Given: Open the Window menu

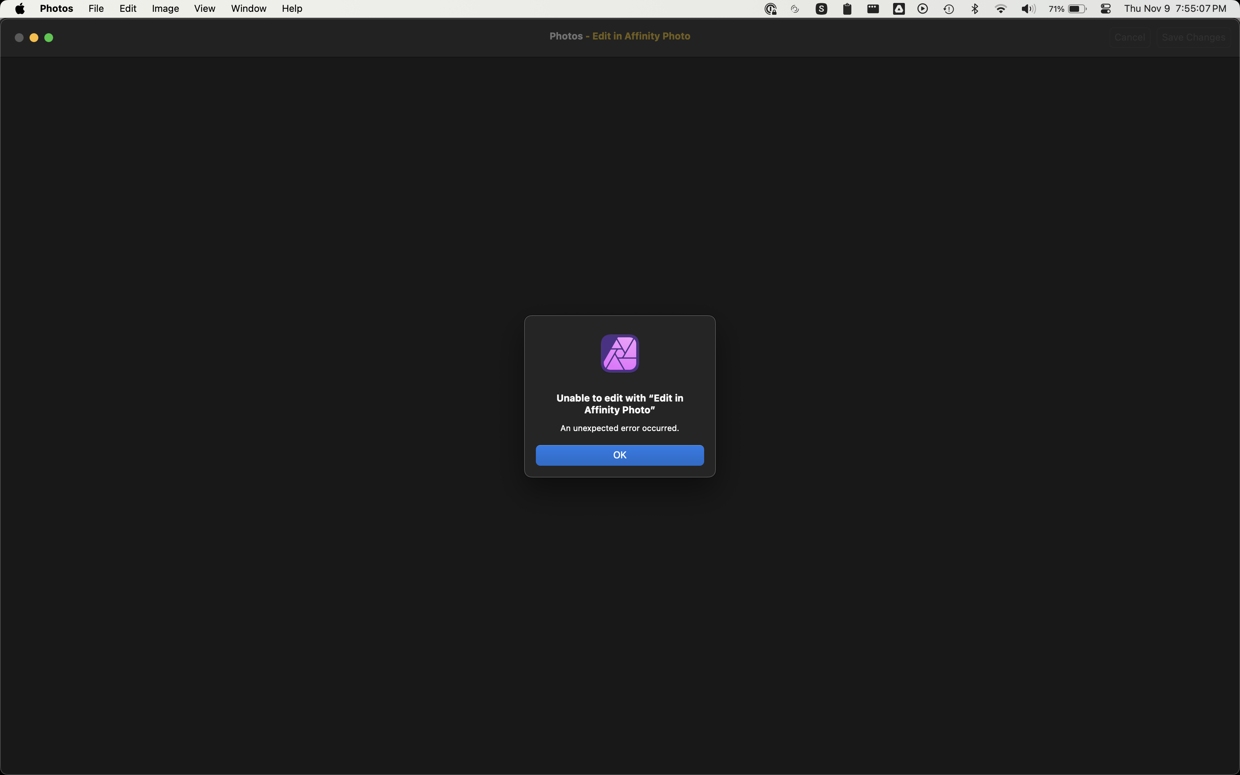Looking at the screenshot, I should (248, 9).
